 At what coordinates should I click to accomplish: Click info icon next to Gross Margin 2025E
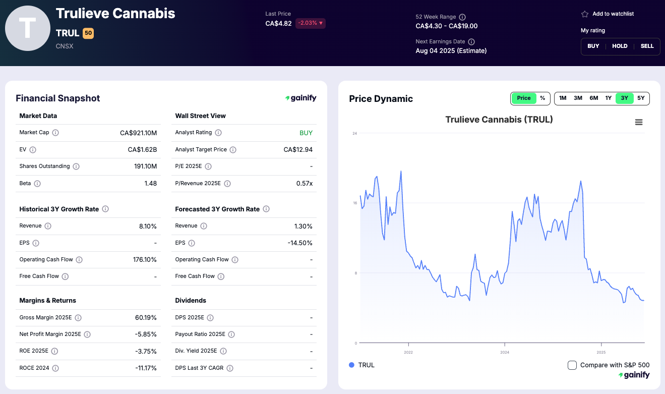[78, 318]
